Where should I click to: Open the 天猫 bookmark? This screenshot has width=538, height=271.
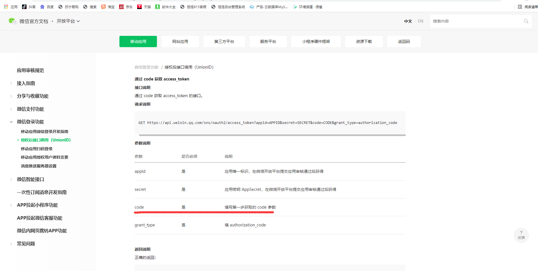click(144, 7)
